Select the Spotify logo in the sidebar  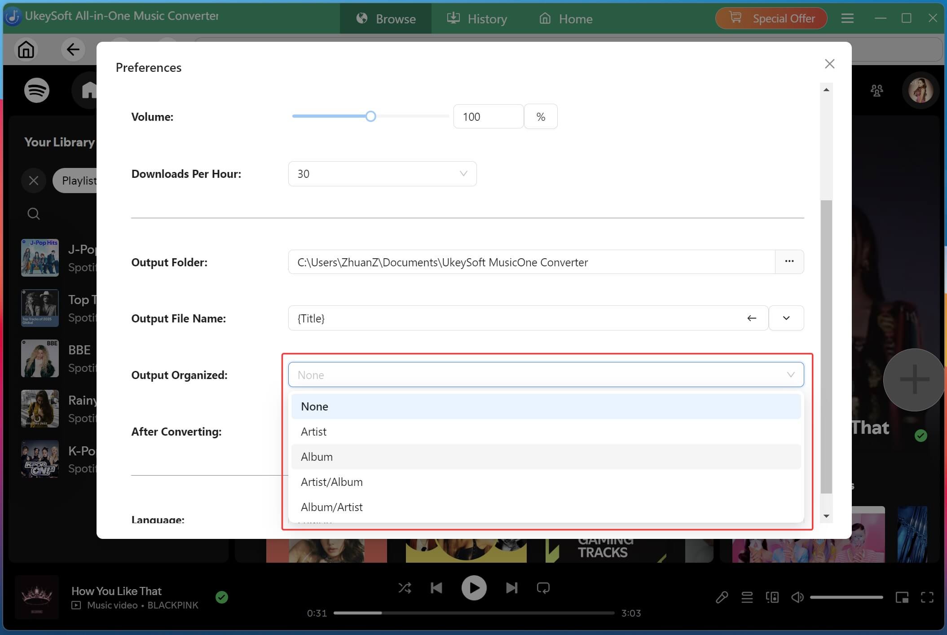click(36, 90)
